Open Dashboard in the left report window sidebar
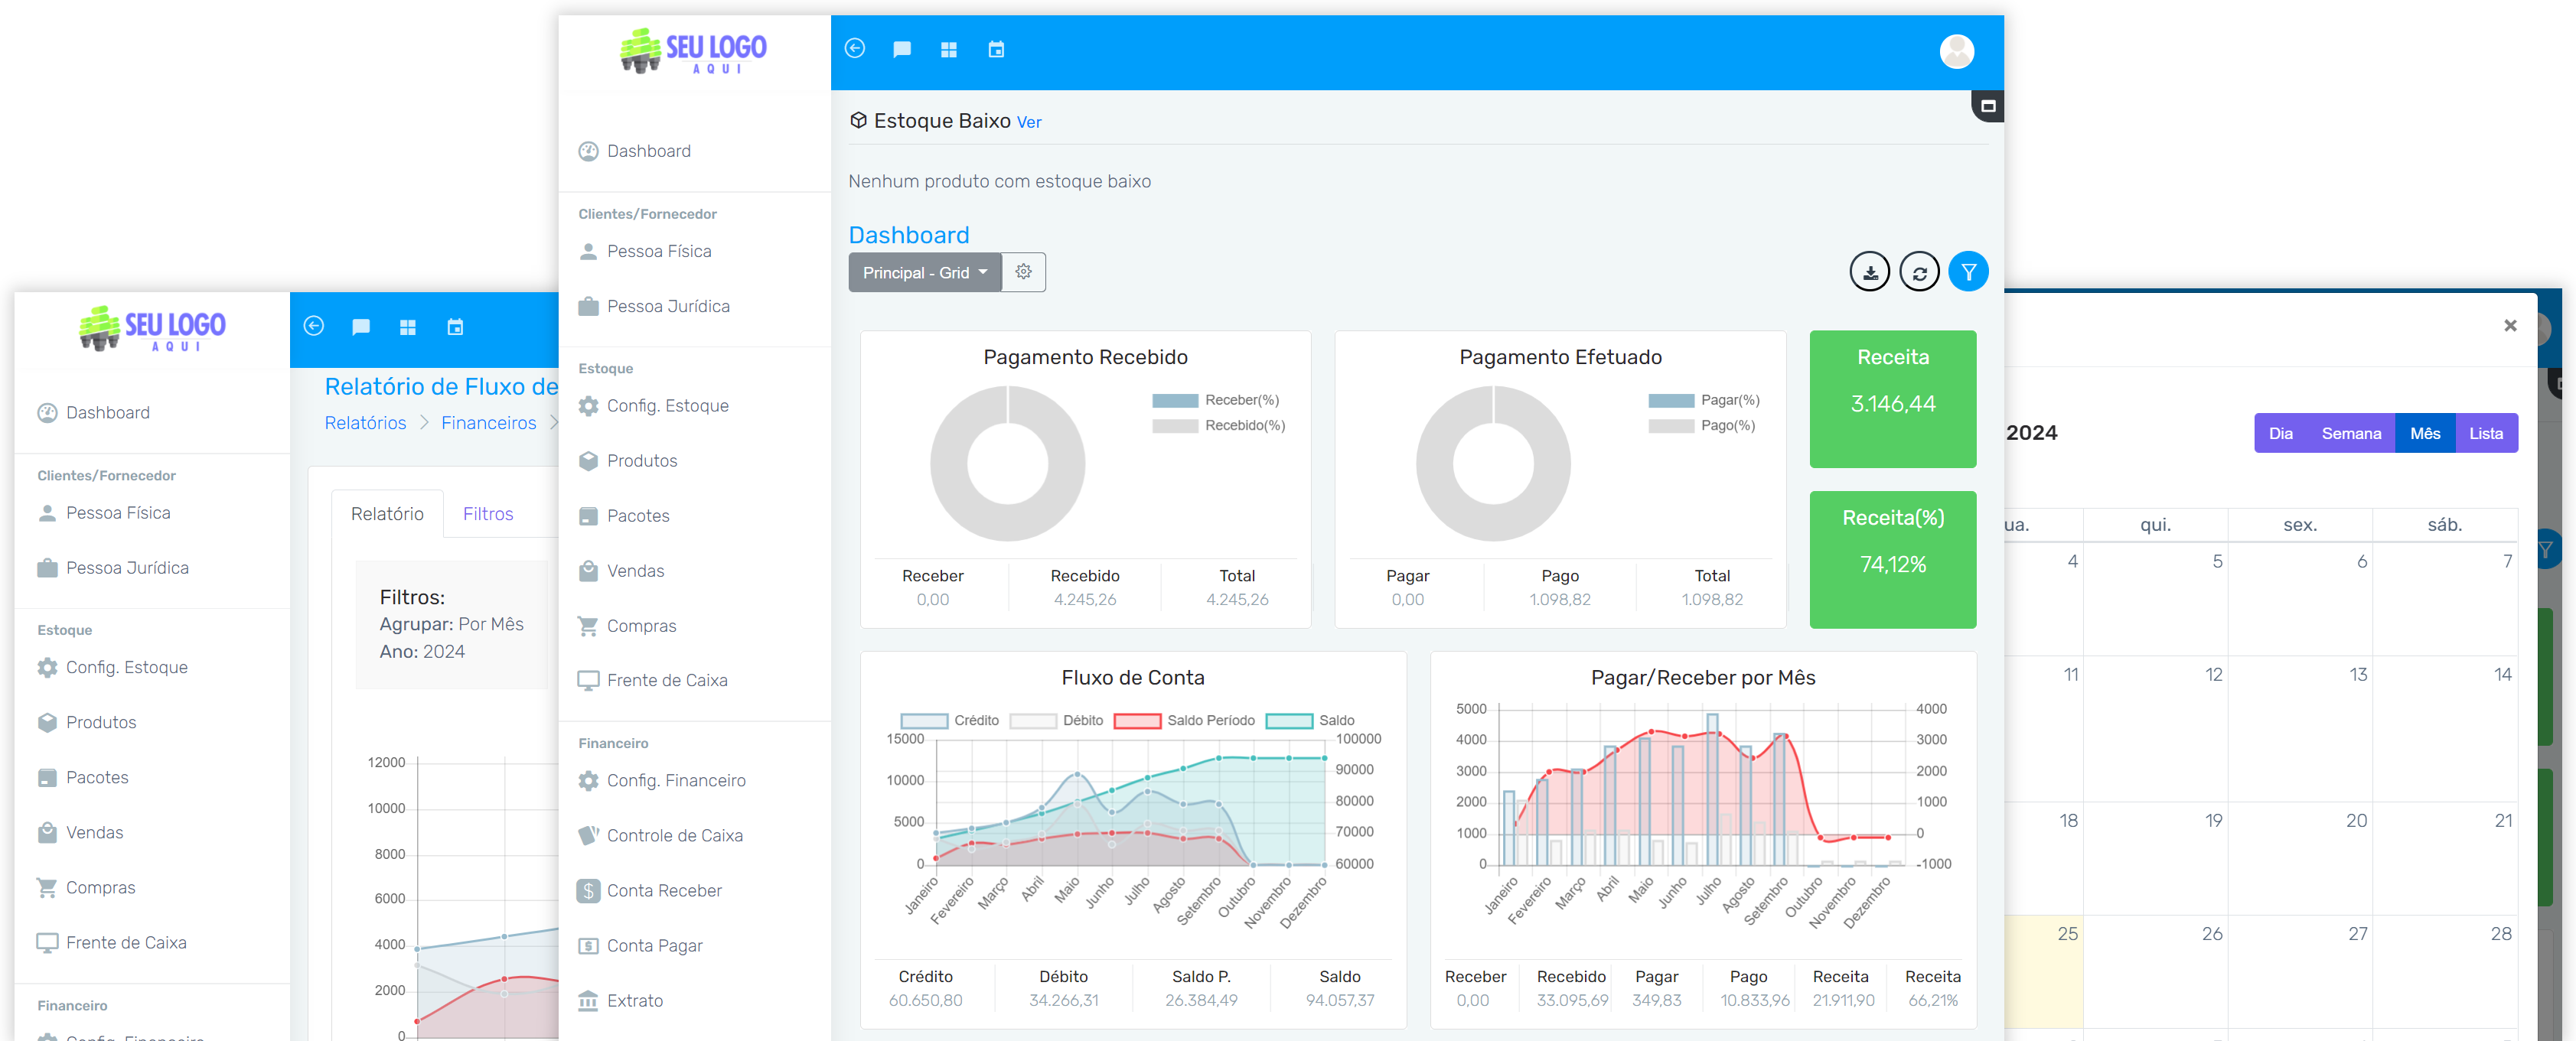 pos(93,412)
